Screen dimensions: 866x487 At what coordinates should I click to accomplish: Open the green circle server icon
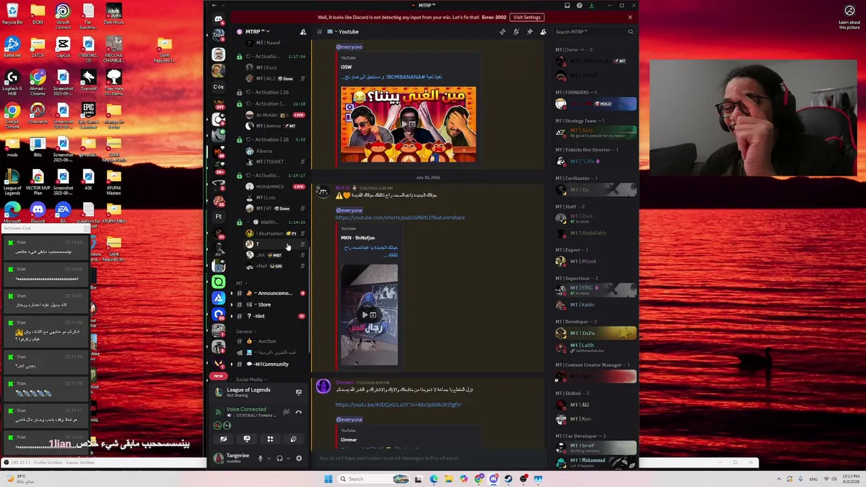[x=218, y=281]
